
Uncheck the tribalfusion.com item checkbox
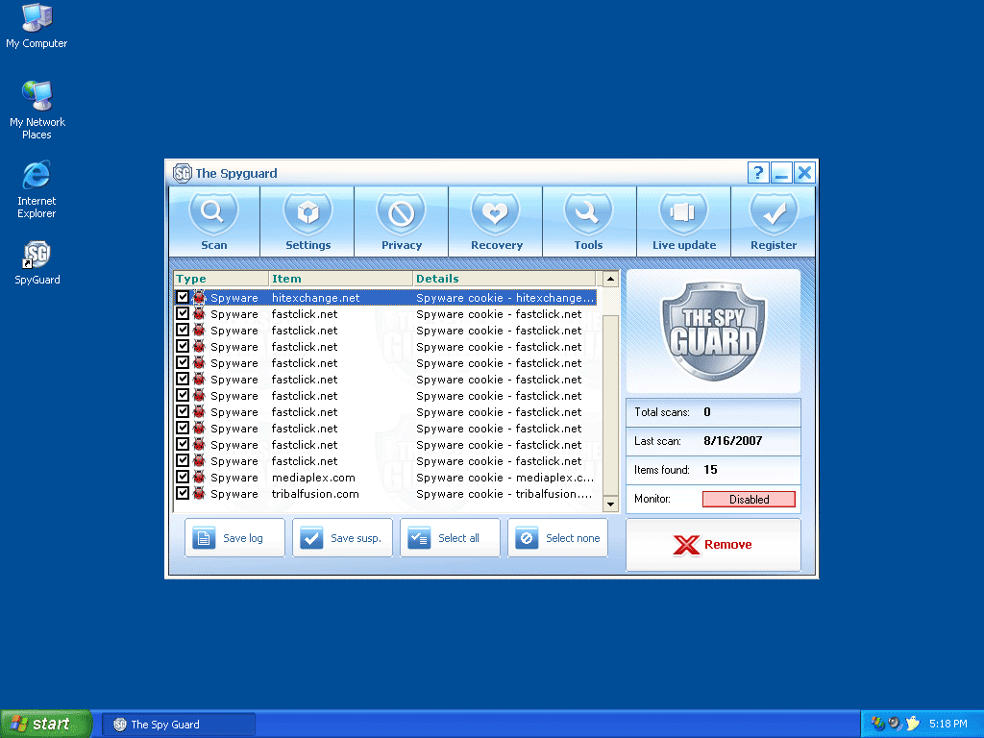183,494
